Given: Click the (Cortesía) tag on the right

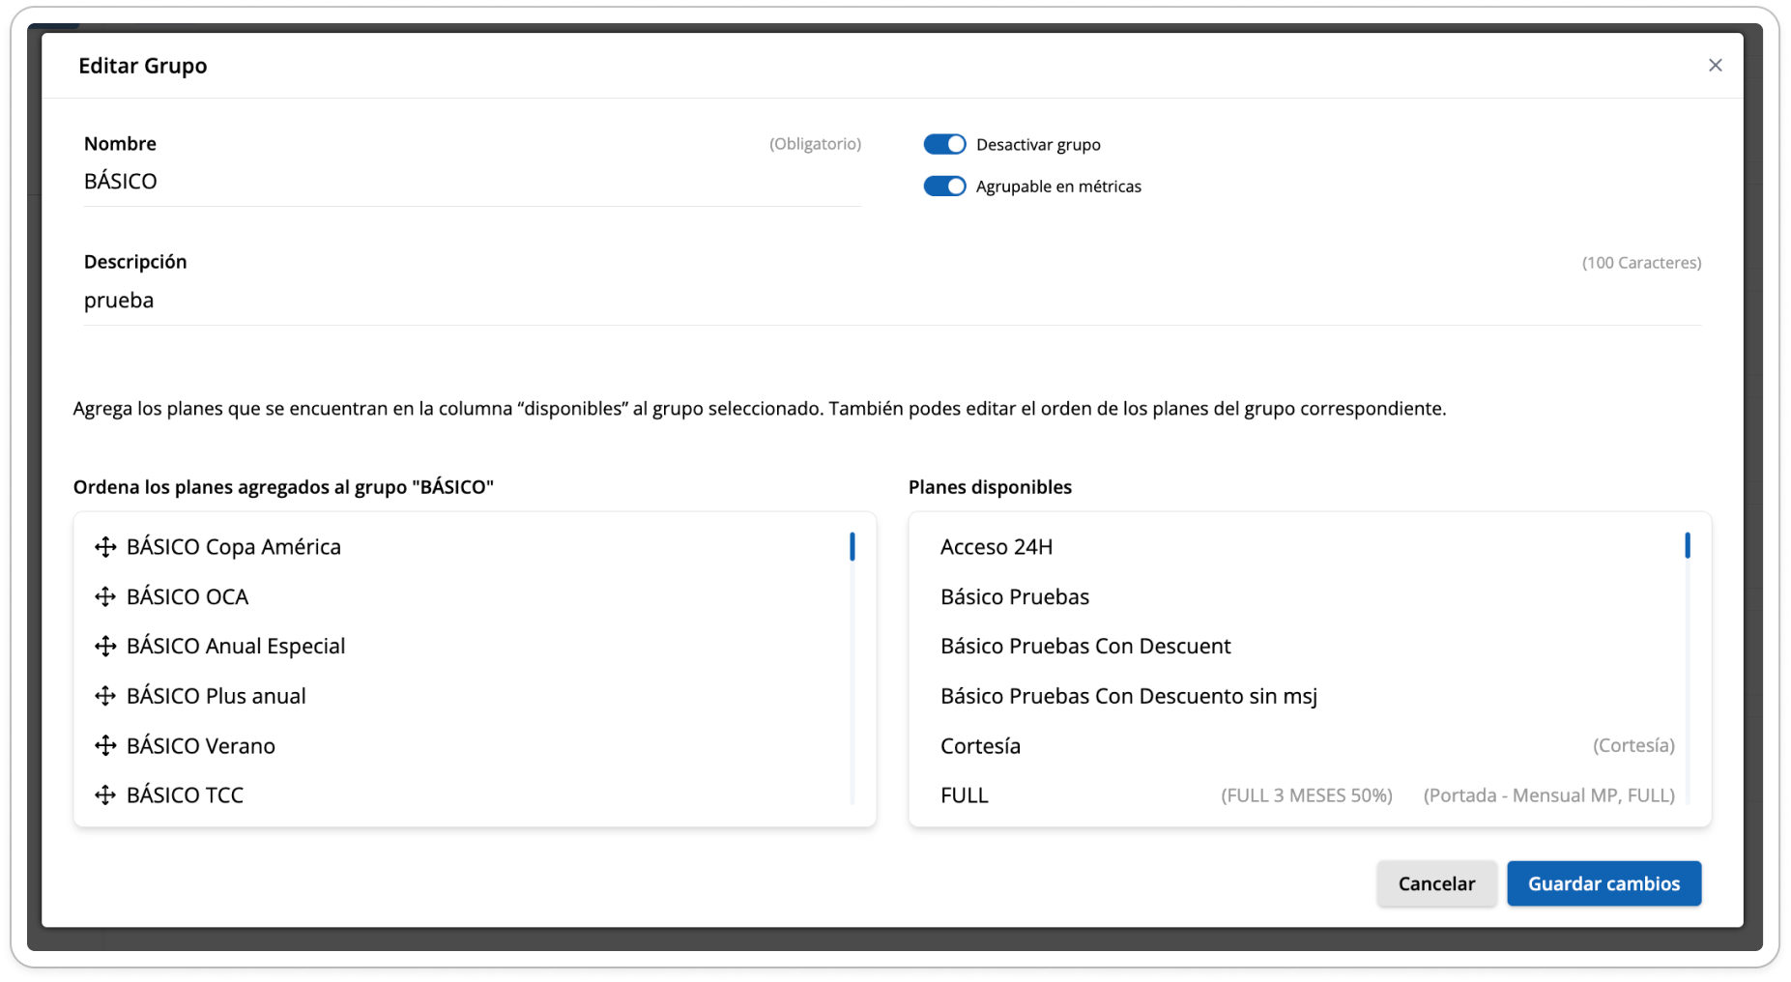Looking at the screenshot, I should [x=1633, y=745].
